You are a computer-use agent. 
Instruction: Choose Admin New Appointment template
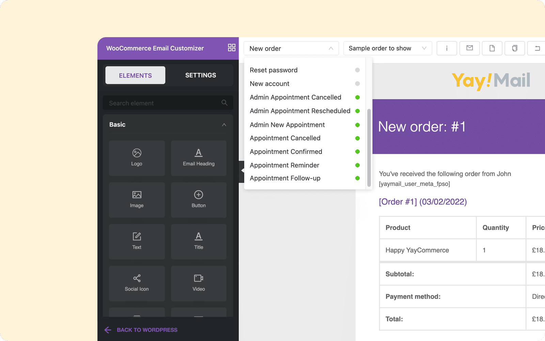pos(305,125)
